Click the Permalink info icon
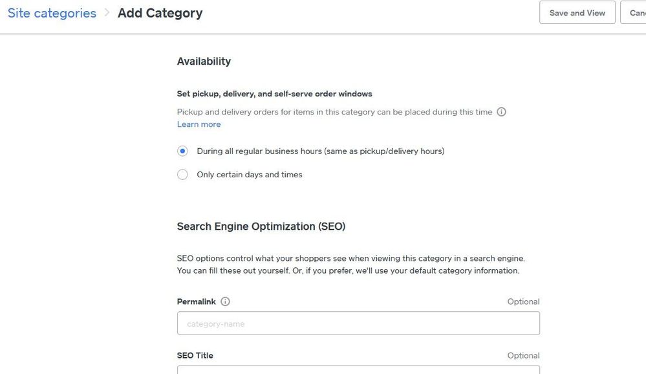 (x=225, y=302)
